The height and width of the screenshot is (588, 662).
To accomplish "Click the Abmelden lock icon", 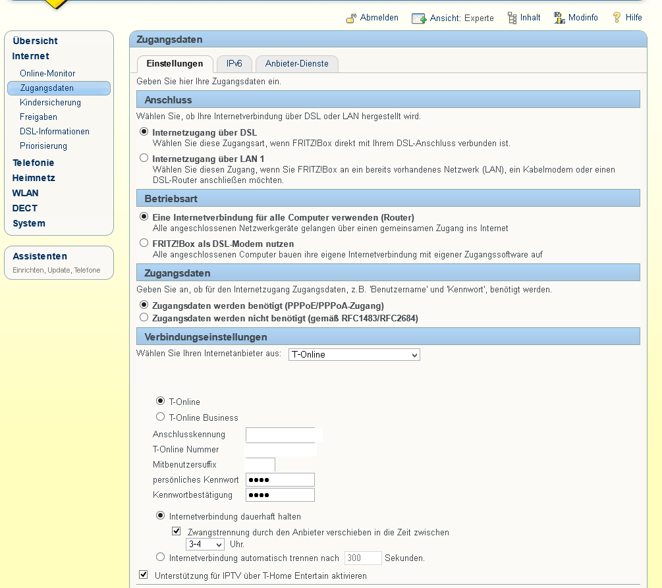I will pyautogui.click(x=351, y=18).
